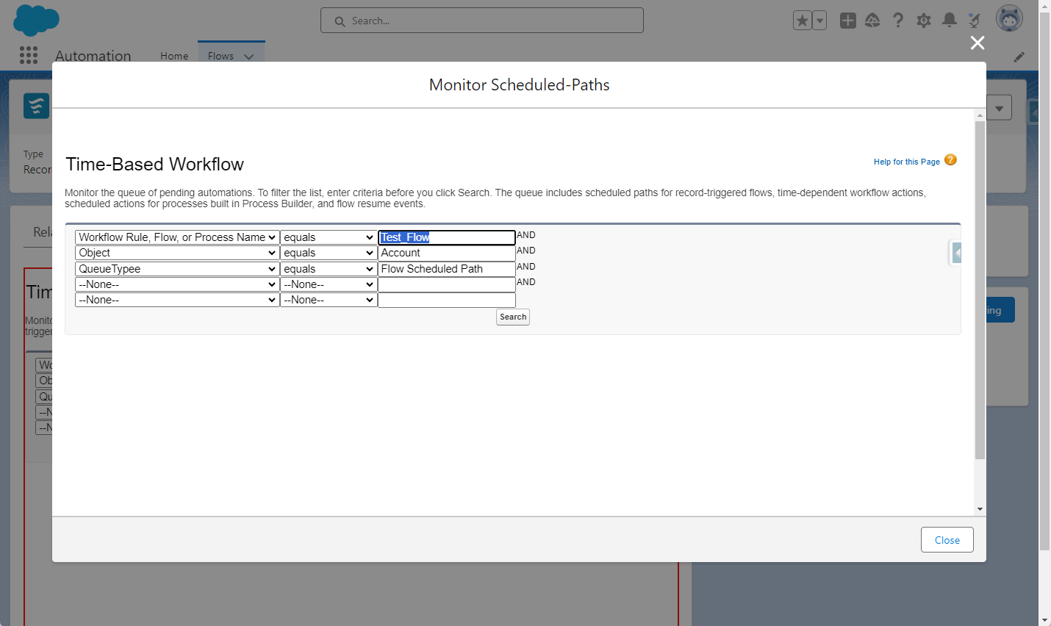Screen dimensions: 1051x626
Task: Open the Salesforce Trailhead guidance icon
Action: (x=872, y=21)
